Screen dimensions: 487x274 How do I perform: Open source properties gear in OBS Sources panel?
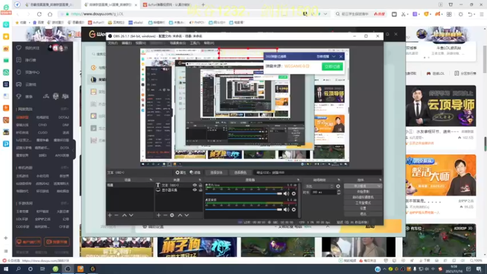(172, 215)
